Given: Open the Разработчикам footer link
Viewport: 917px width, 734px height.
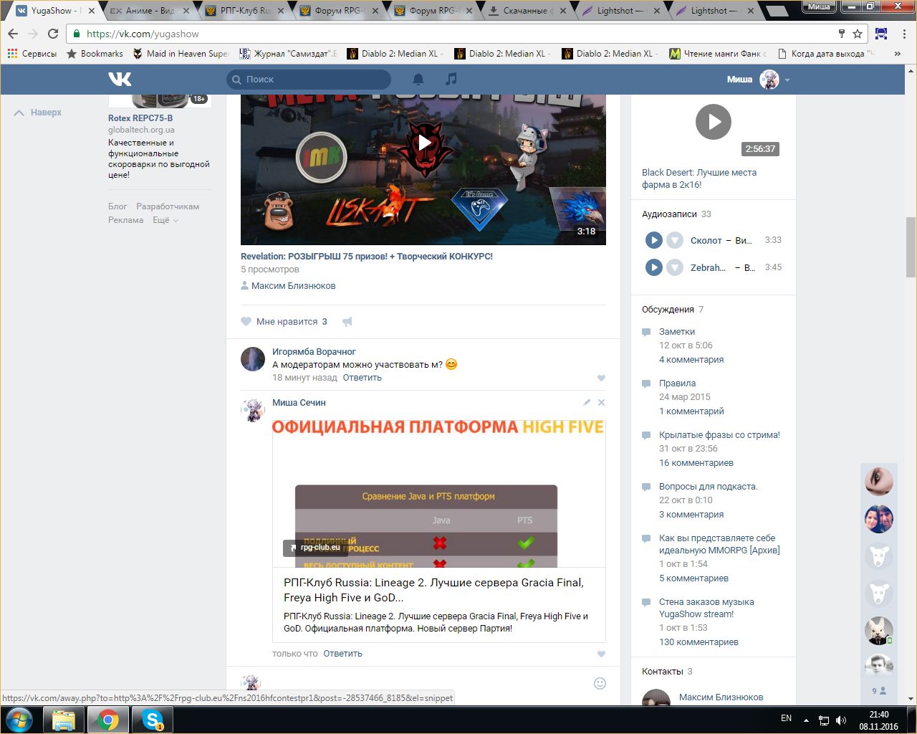Looking at the screenshot, I should (x=168, y=206).
